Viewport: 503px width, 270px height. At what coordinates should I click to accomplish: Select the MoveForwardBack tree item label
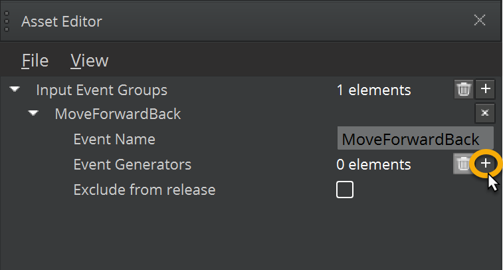coord(118,114)
